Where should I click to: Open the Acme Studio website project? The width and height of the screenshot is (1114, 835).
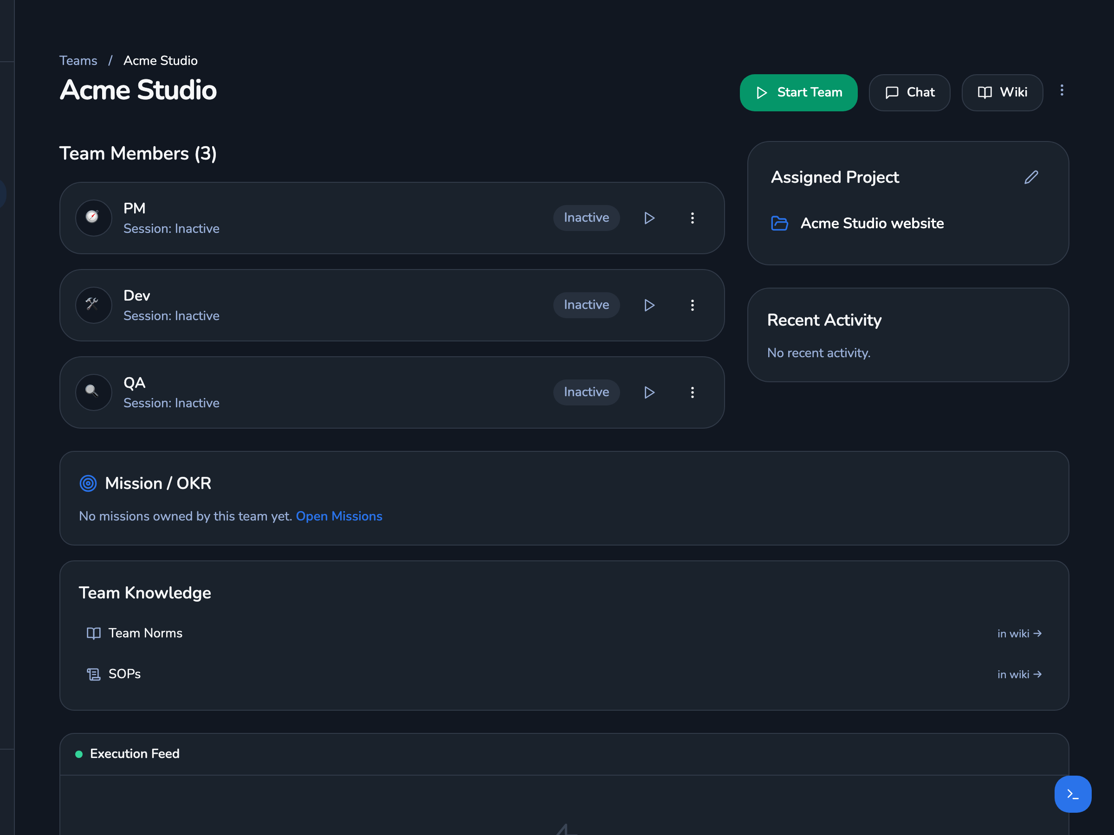pyautogui.click(x=872, y=223)
